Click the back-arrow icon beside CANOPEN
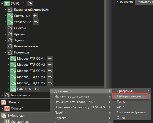153x123 pixels. click(37, 89)
